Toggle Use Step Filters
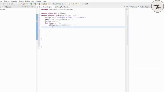 [x=24, y=4]
